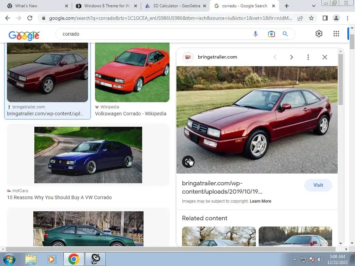Screen dimensions: 355x266
Task: Open first related content image
Action: [219, 236]
